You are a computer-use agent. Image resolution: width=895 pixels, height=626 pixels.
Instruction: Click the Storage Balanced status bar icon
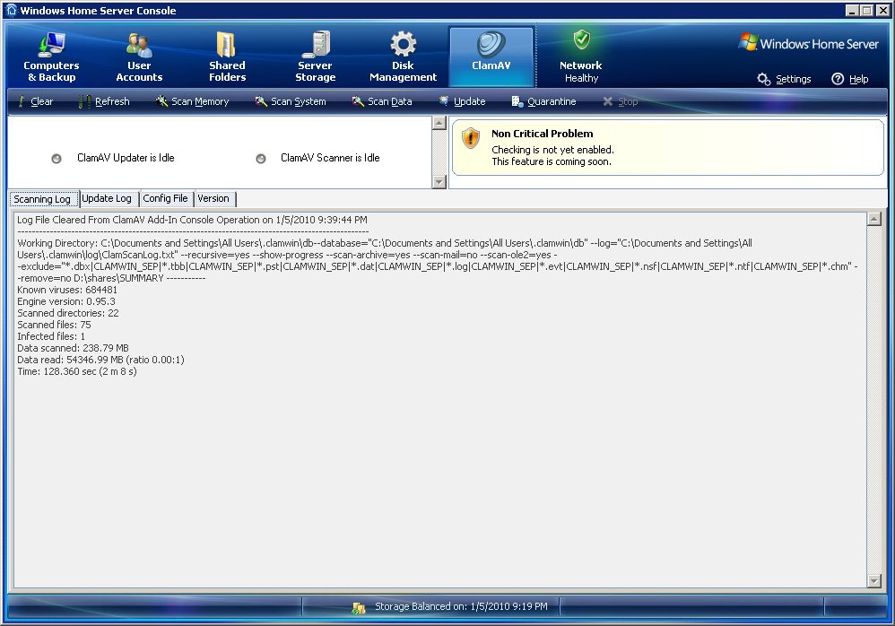click(359, 608)
